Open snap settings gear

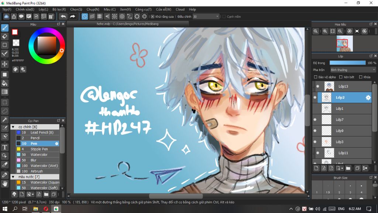pos(144,16)
